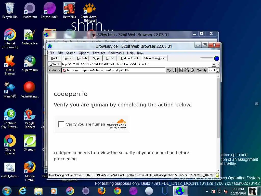The image size is (261, 196).
Task: Open the Favorites menu
Action: pos(99,53)
